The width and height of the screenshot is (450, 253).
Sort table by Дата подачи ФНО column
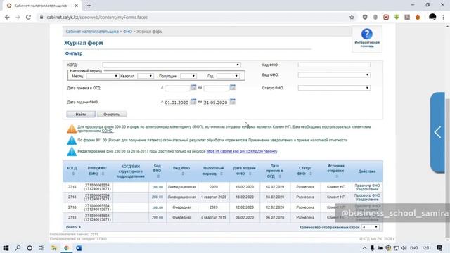coord(250,174)
